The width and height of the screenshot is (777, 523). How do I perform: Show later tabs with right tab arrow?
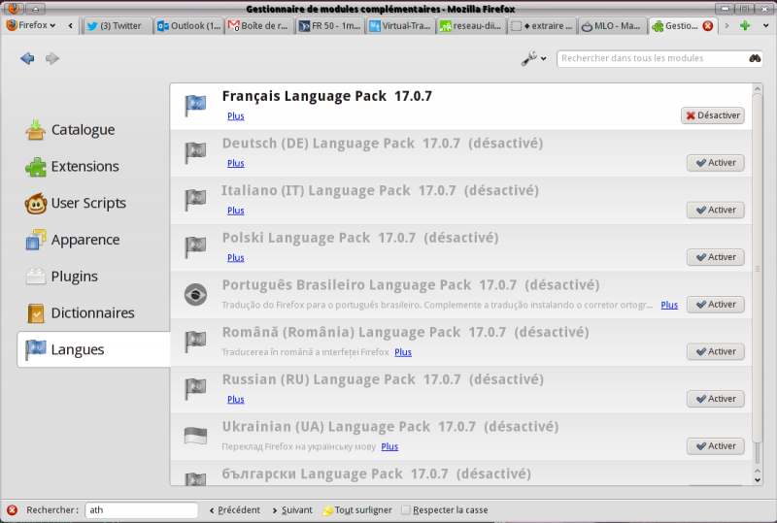[726, 25]
